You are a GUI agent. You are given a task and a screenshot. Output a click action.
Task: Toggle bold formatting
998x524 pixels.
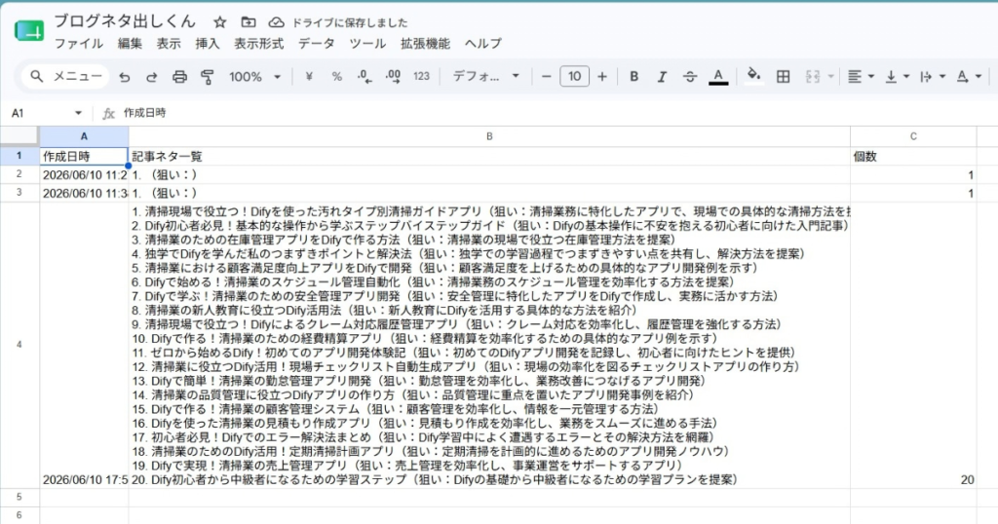[x=633, y=76]
